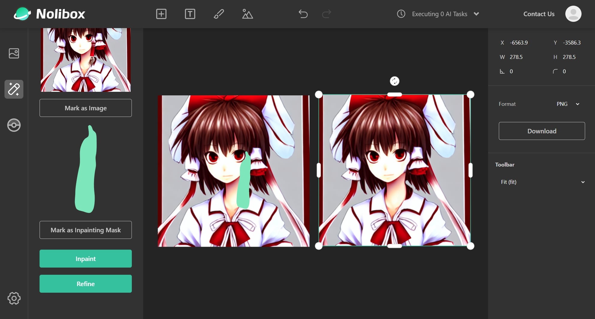
Task: Click the Refine button
Action: click(86, 284)
